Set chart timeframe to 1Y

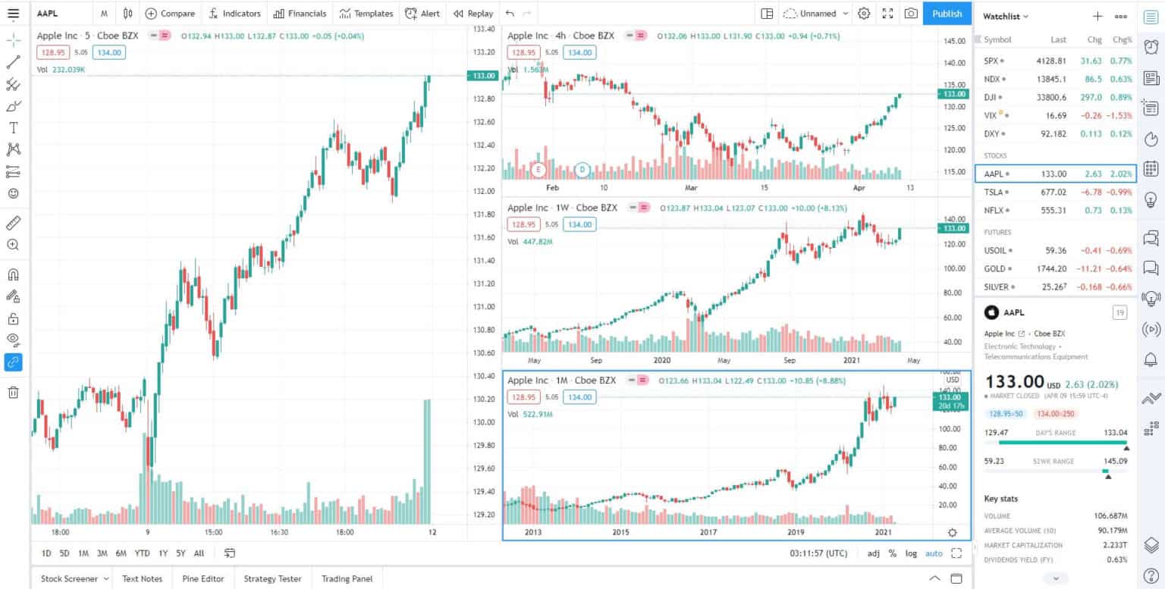pos(162,553)
